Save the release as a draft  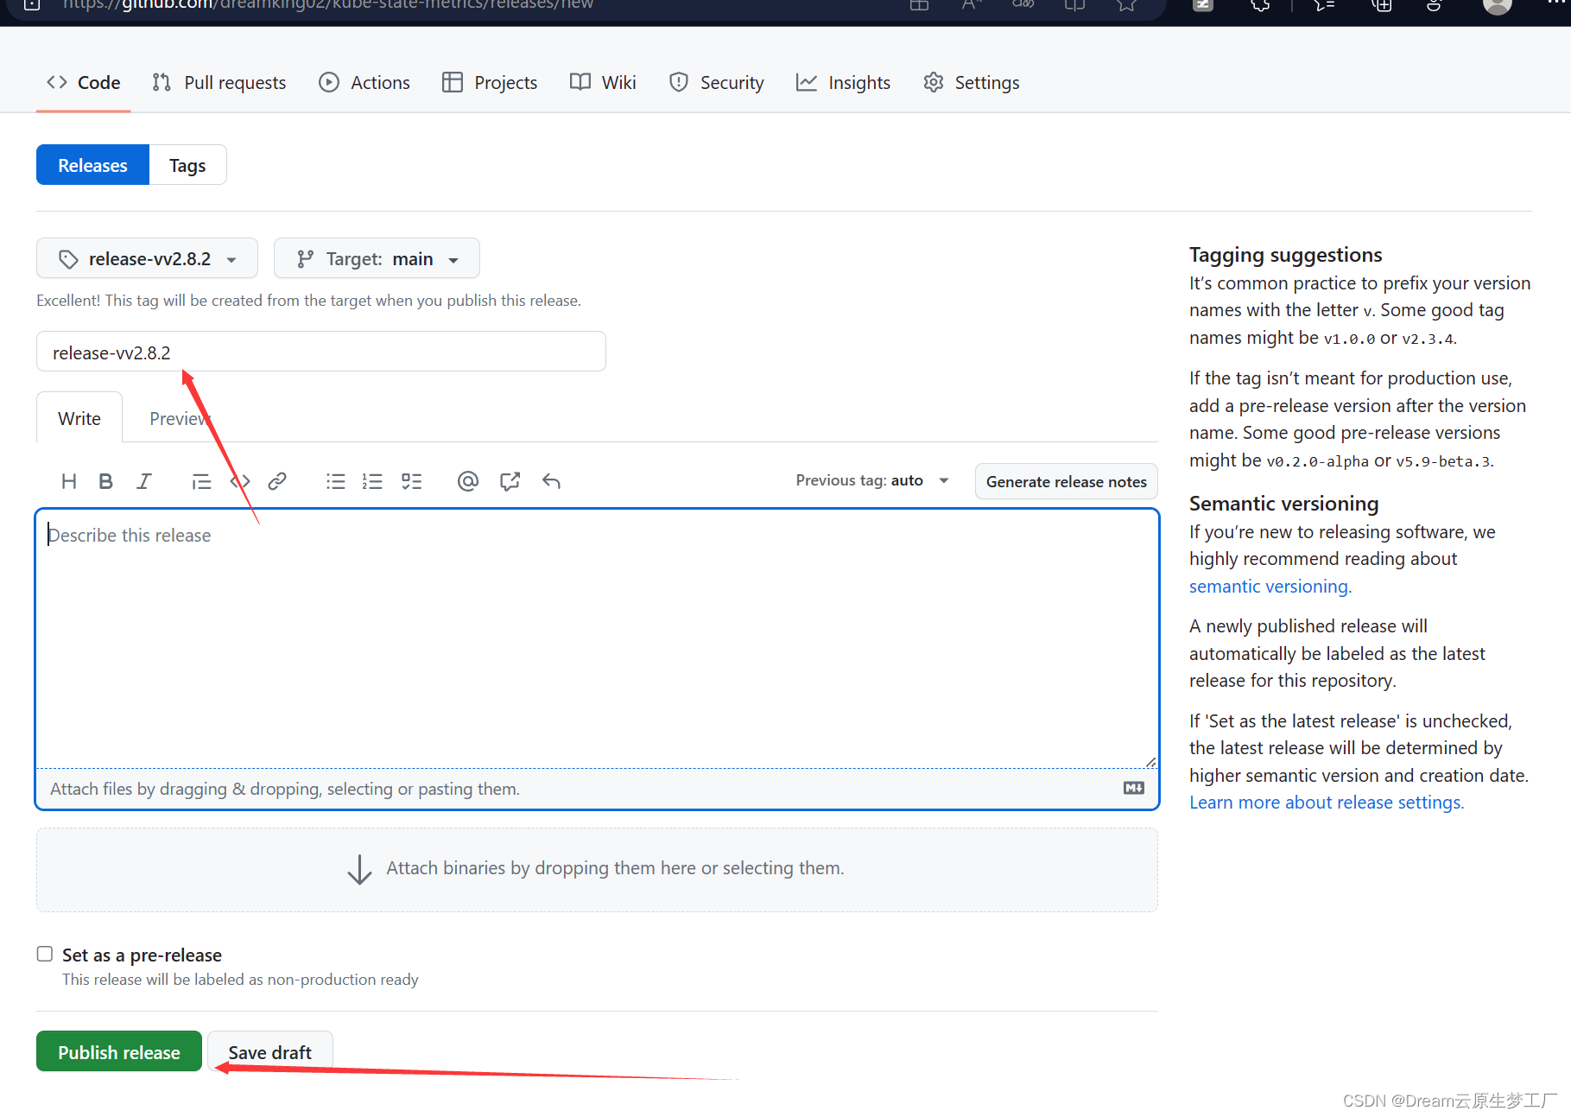pyautogui.click(x=269, y=1051)
